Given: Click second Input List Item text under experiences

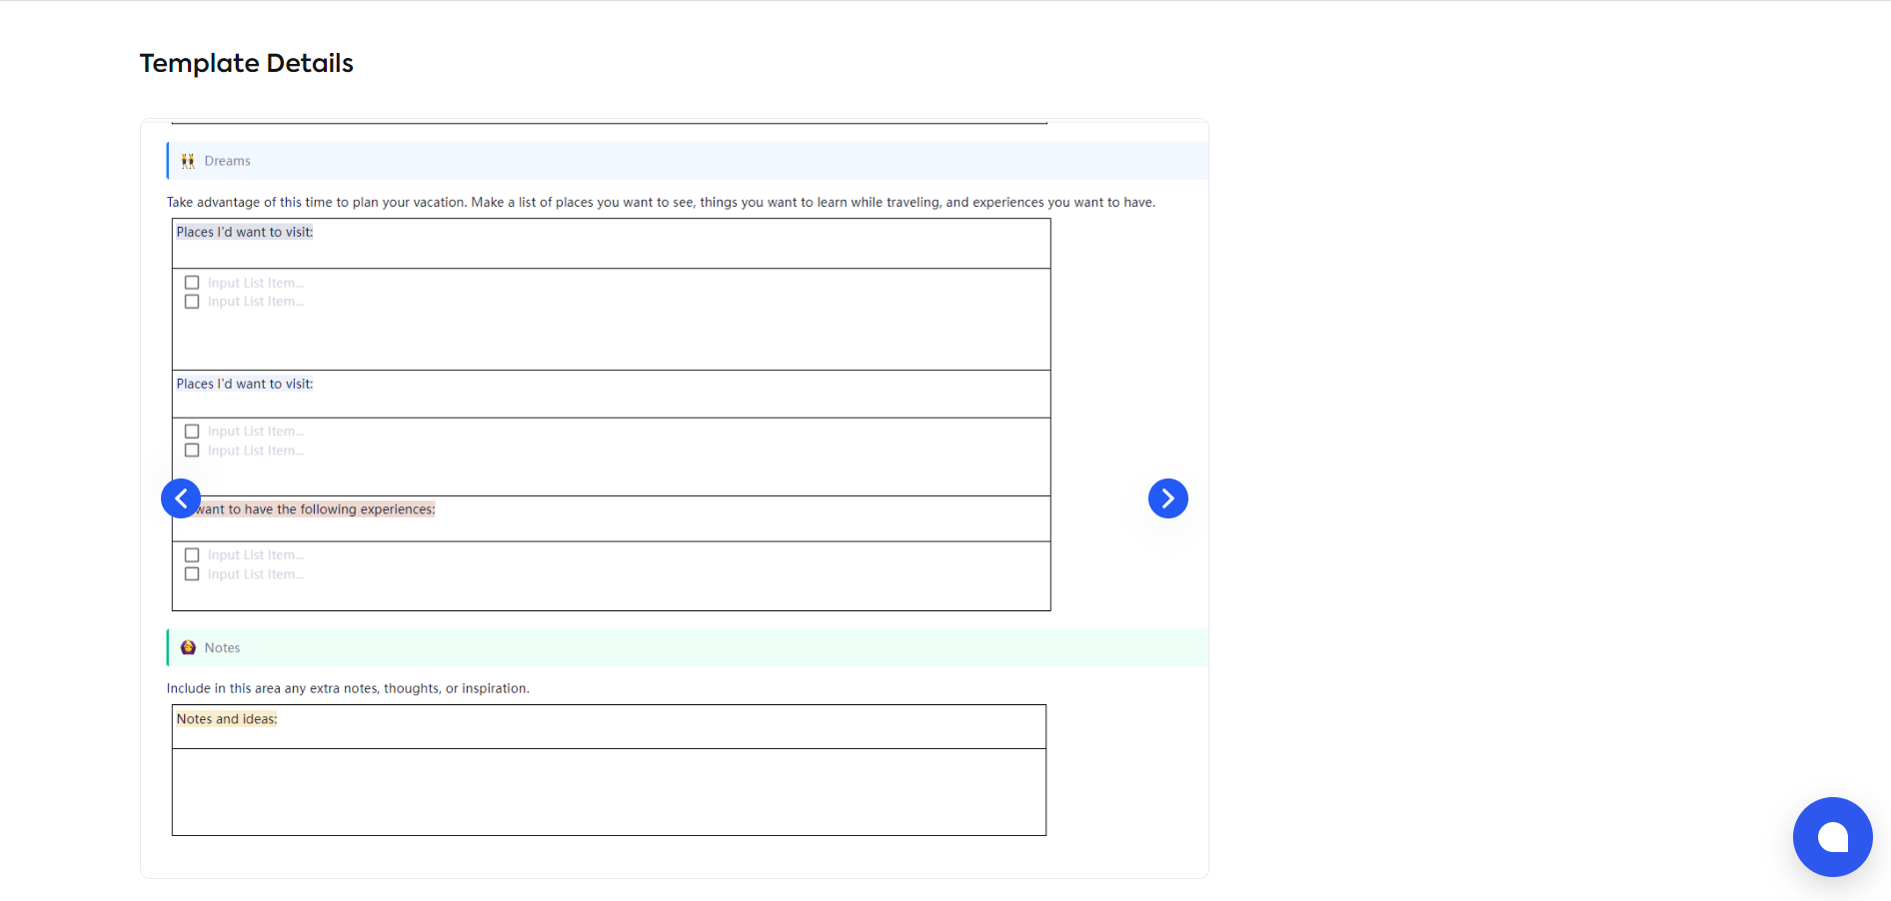Looking at the screenshot, I should tap(256, 574).
